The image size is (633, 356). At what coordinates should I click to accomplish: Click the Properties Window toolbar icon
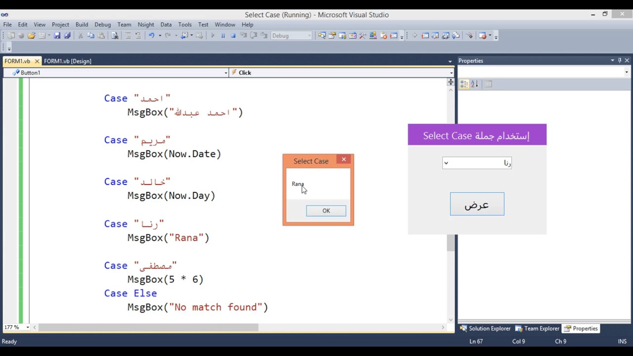point(332,36)
